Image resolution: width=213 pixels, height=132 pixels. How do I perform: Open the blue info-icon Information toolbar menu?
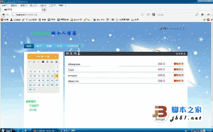63,20
